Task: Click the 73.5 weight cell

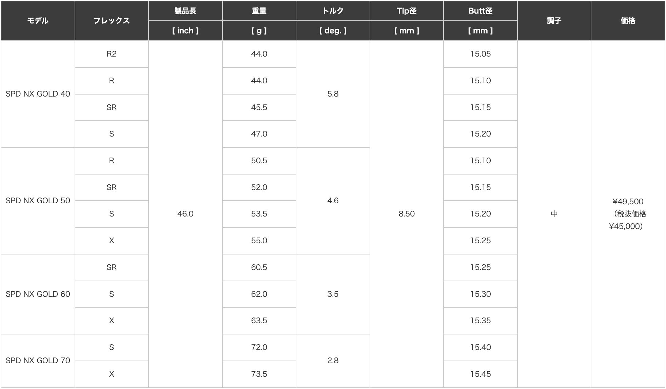Action: [x=259, y=374]
